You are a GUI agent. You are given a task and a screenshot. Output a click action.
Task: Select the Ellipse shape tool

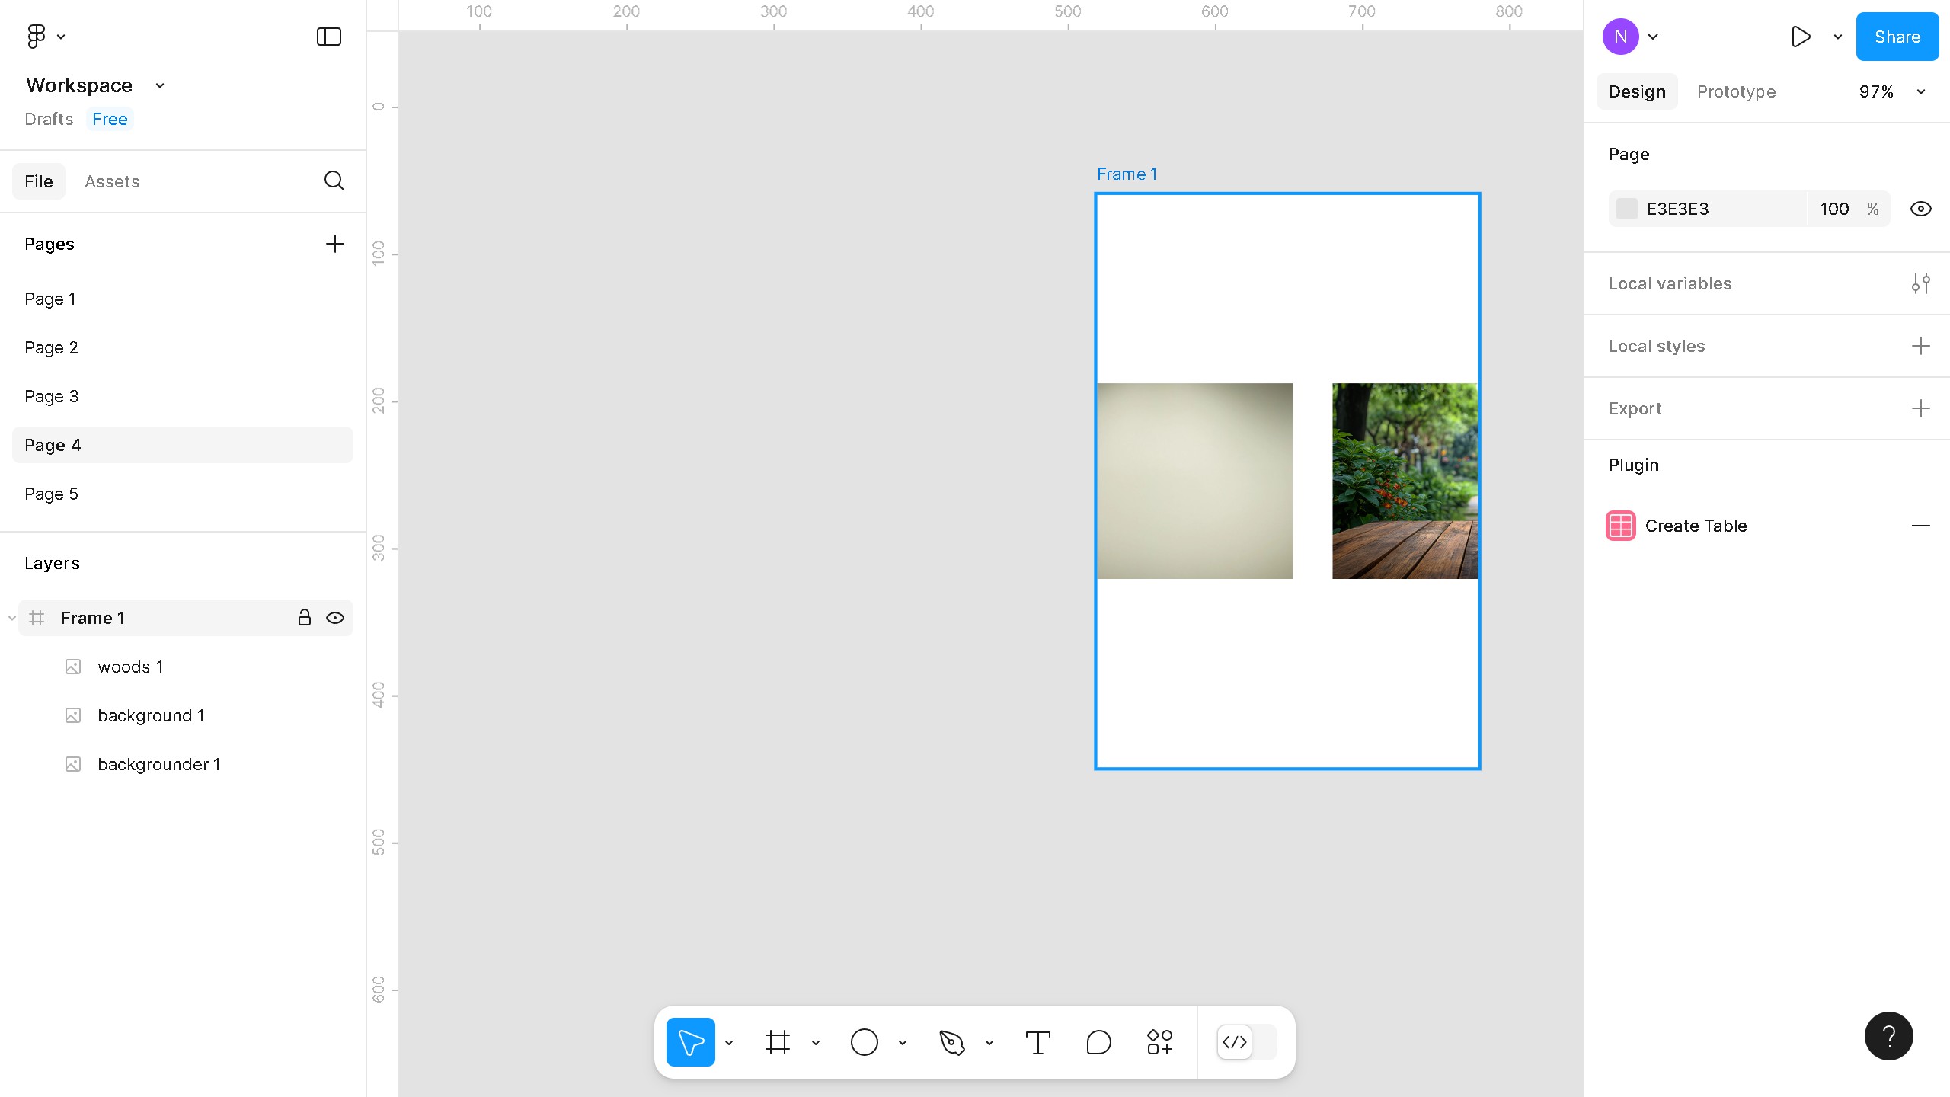pyautogui.click(x=864, y=1041)
